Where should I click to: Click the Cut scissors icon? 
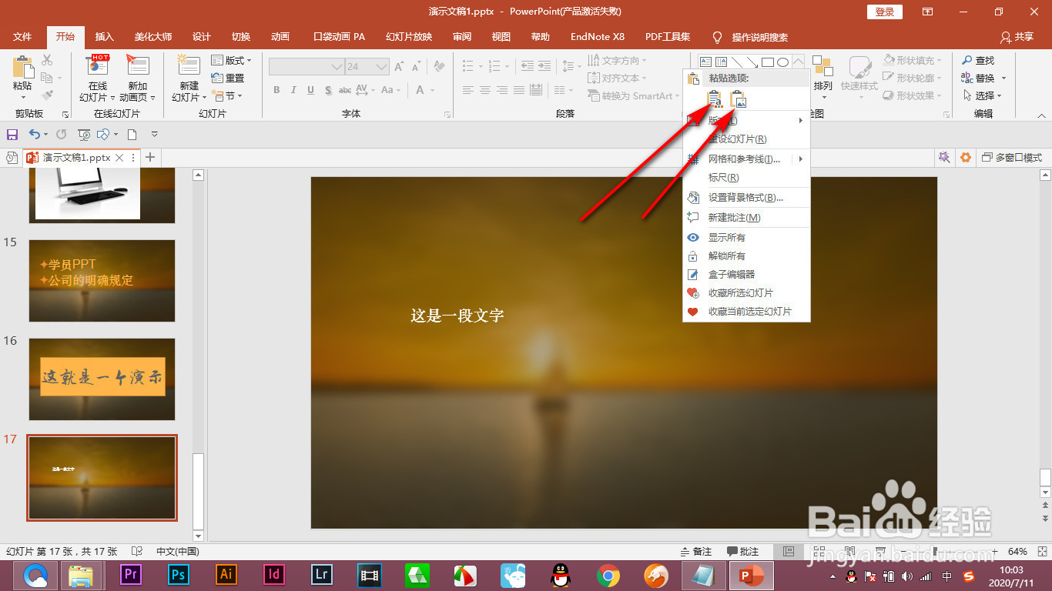pos(47,60)
